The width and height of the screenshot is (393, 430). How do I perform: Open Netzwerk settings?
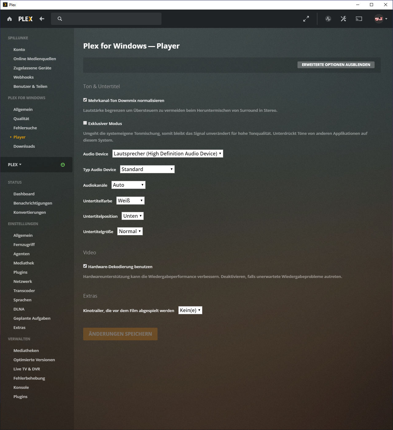click(23, 281)
